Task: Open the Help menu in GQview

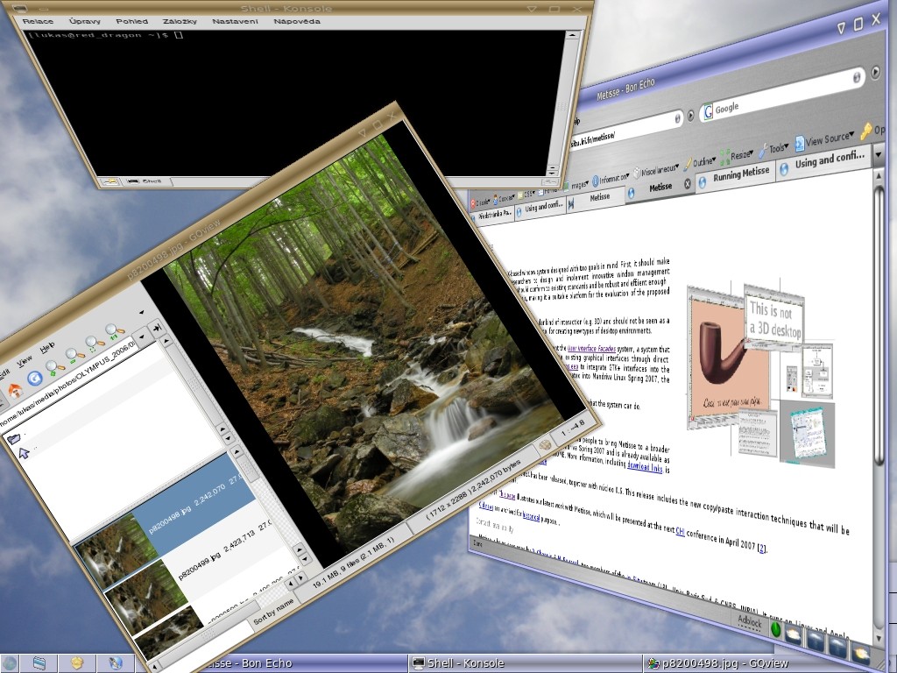Action: coord(47,347)
